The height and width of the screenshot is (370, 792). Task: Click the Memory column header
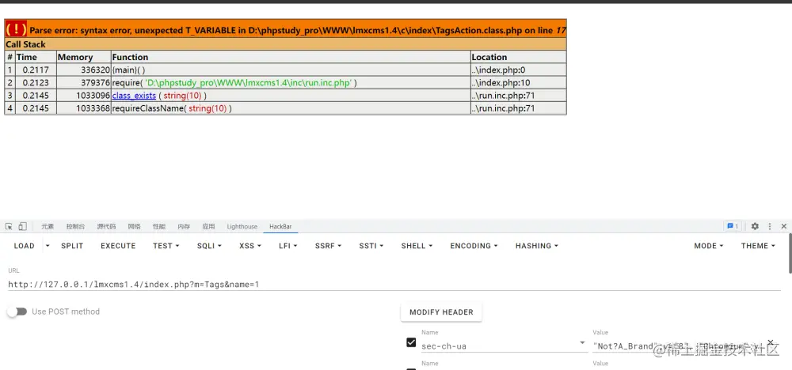point(83,57)
